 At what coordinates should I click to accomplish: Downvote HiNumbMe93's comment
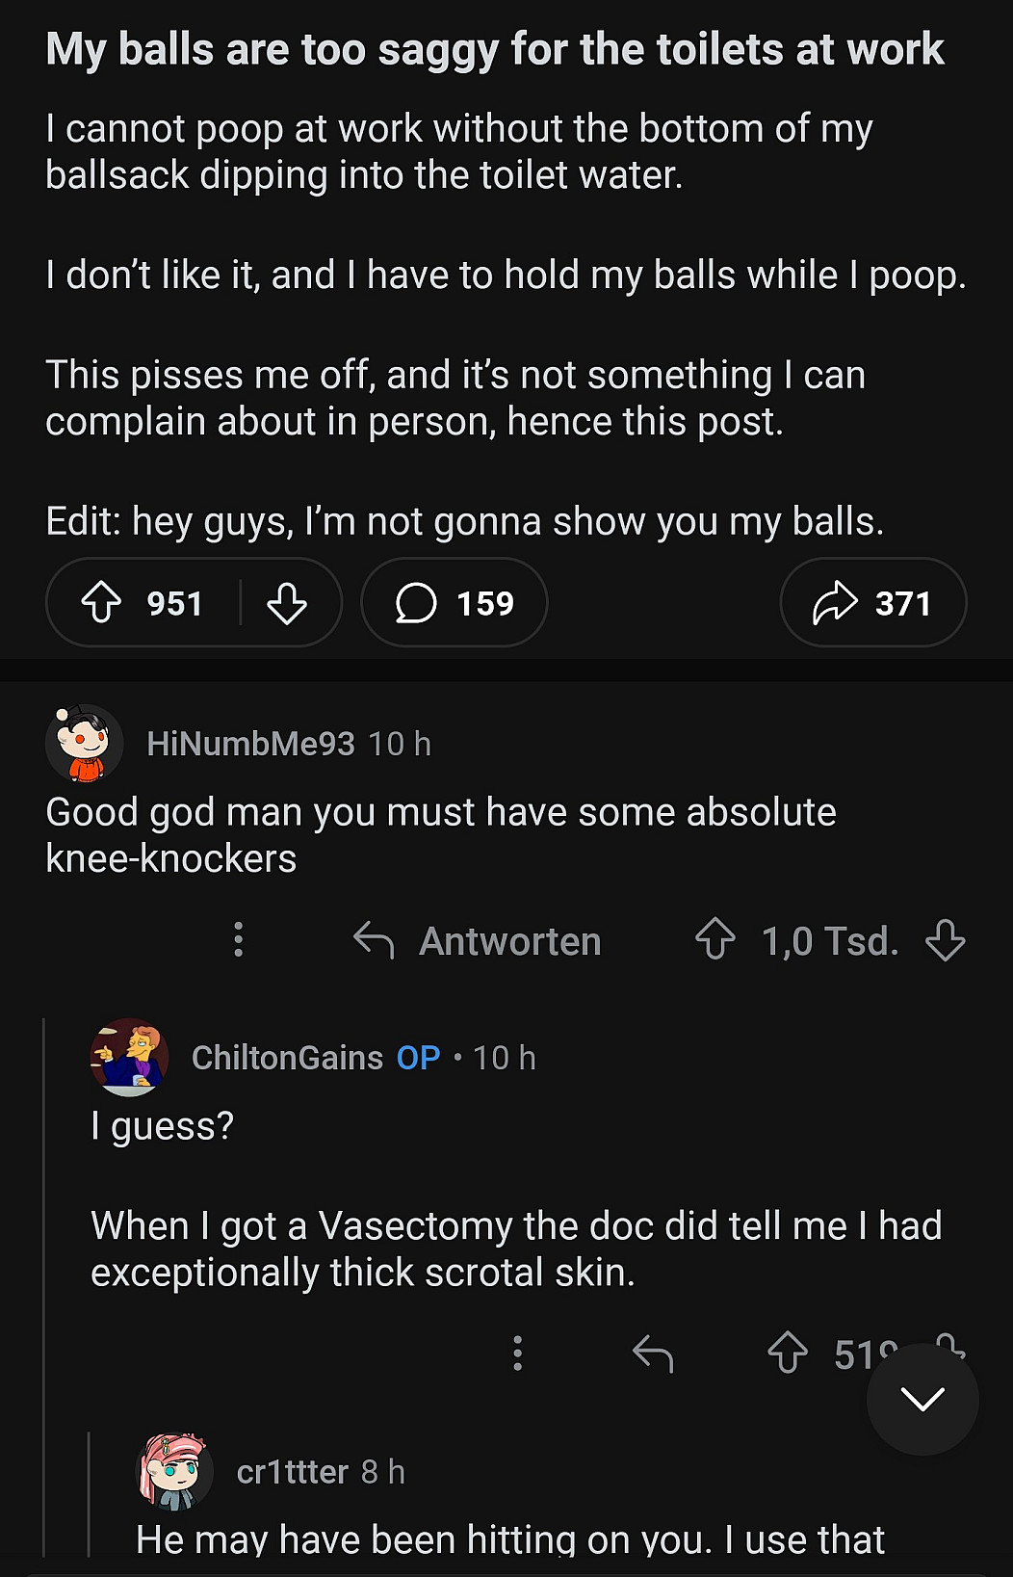point(945,939)
